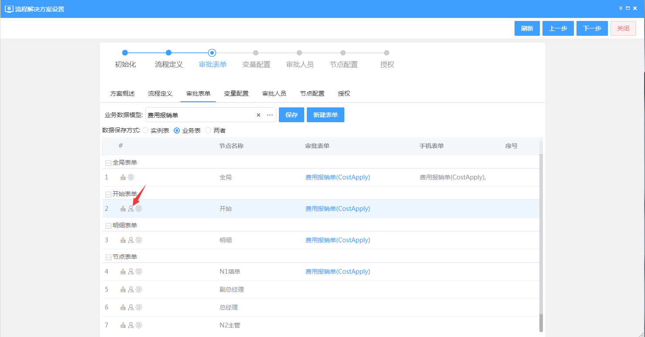645x337 pixels.
Task: Open the 费用报销单(CostApply) link in the 开始 row
Action: (338, 209)
